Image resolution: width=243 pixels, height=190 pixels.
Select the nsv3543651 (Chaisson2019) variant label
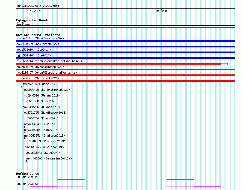click(45, 135)
